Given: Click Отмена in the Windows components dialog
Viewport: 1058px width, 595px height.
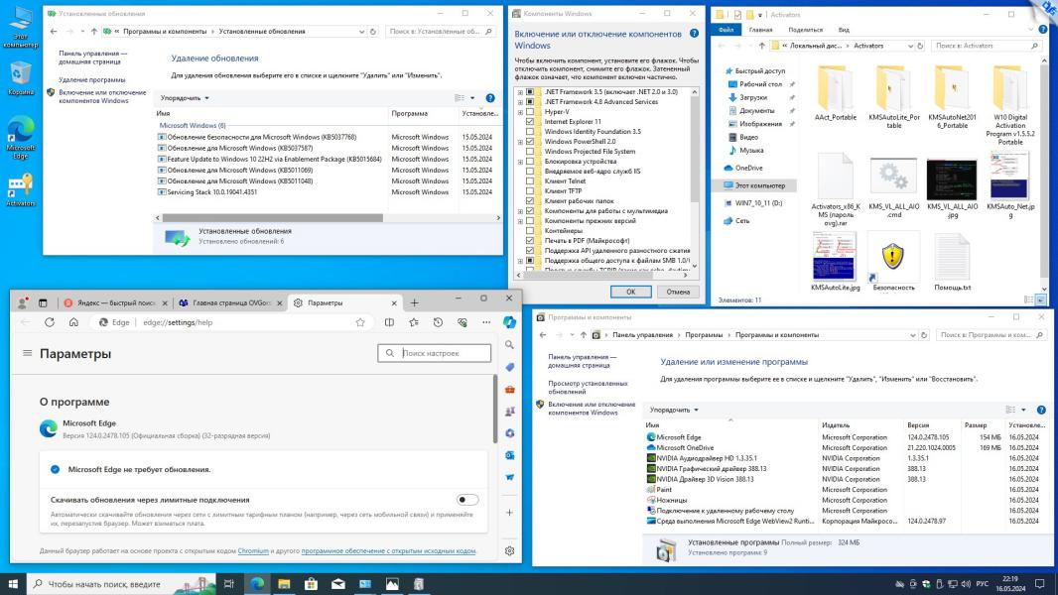Looking at the screenshot, I should coord(678,292).
